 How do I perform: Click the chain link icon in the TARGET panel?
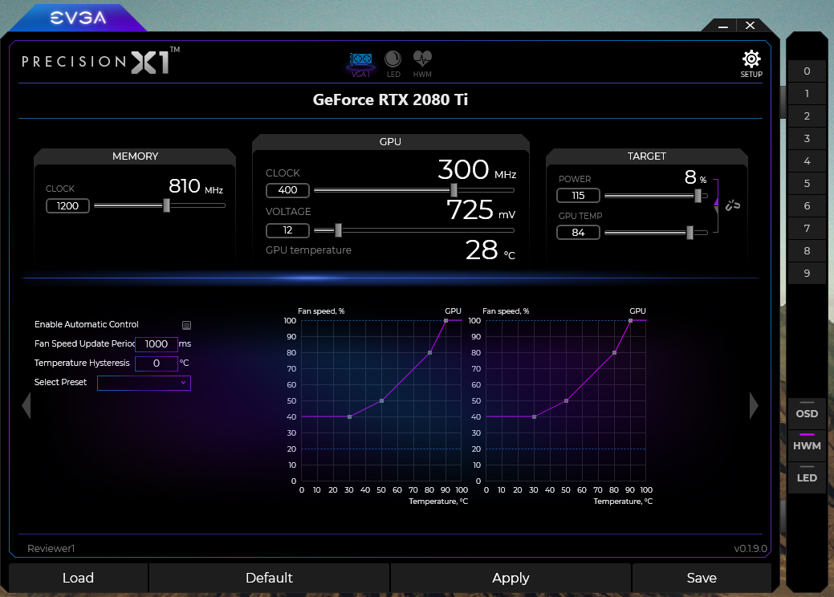[x=731, y=205]
